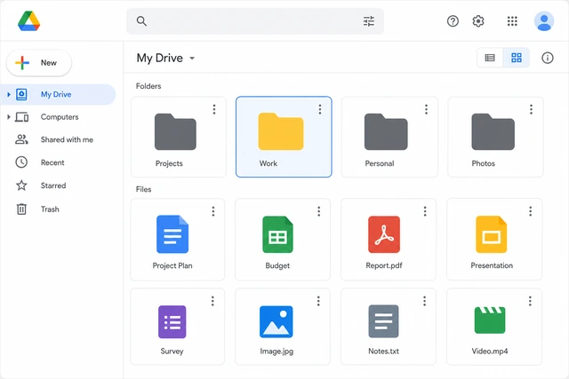Click the account avatar
This screenshot has width=569, height=379.
point(543,21)
